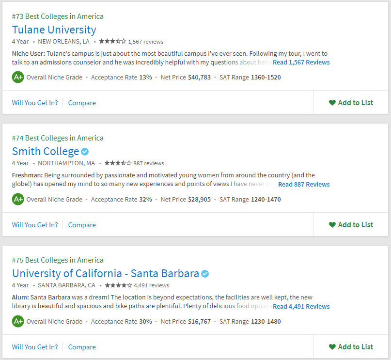This screenshot has height=360, width=391.
Task: Add Smith College to your list
Action: (351, 225)
